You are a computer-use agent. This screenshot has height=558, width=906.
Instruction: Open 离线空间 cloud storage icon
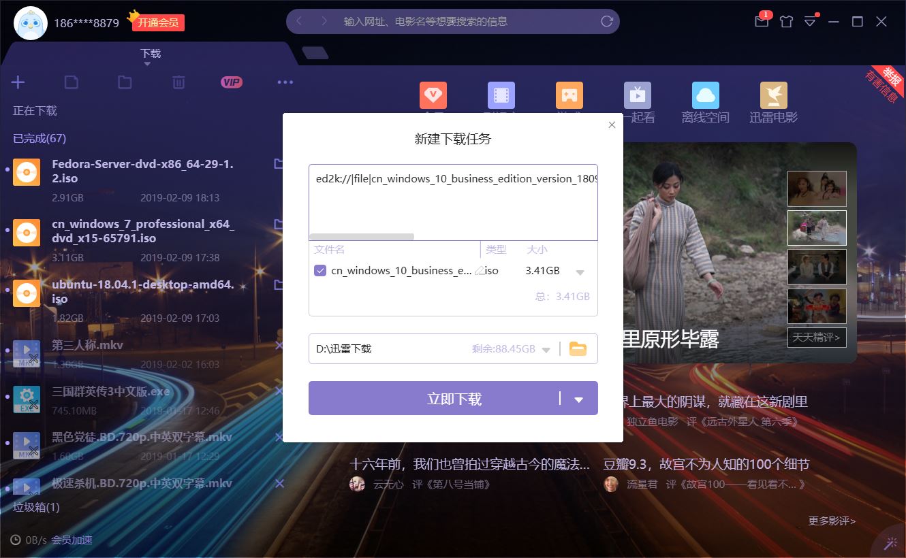705,95
